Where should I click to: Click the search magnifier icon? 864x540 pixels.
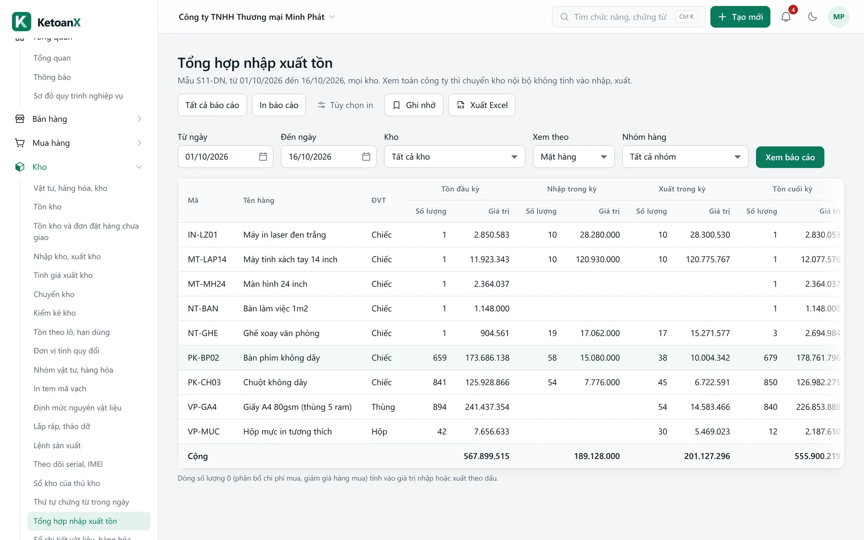[x=564, y=17]
